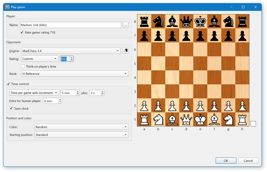Select the black rook on a8
The width and height of the screenshot is (267, 172).
point(144,21)
